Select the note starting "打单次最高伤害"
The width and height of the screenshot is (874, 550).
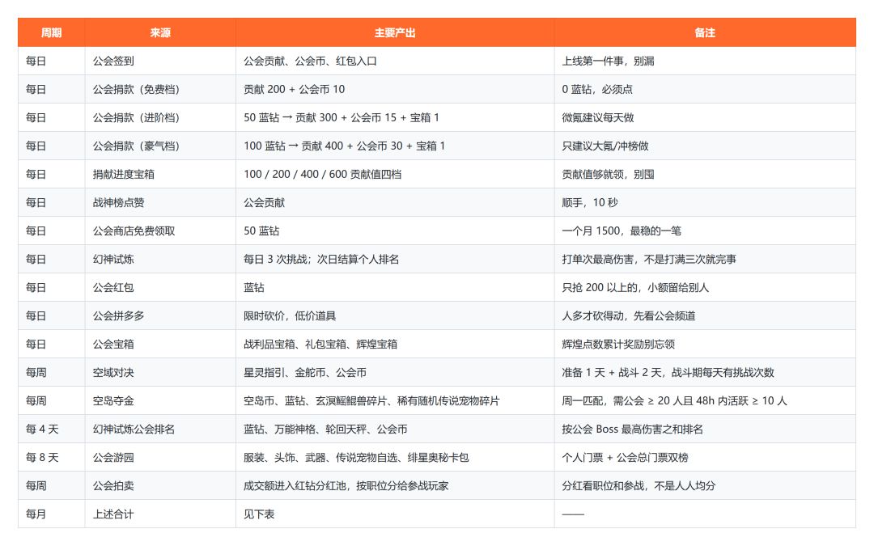point(705,259)
